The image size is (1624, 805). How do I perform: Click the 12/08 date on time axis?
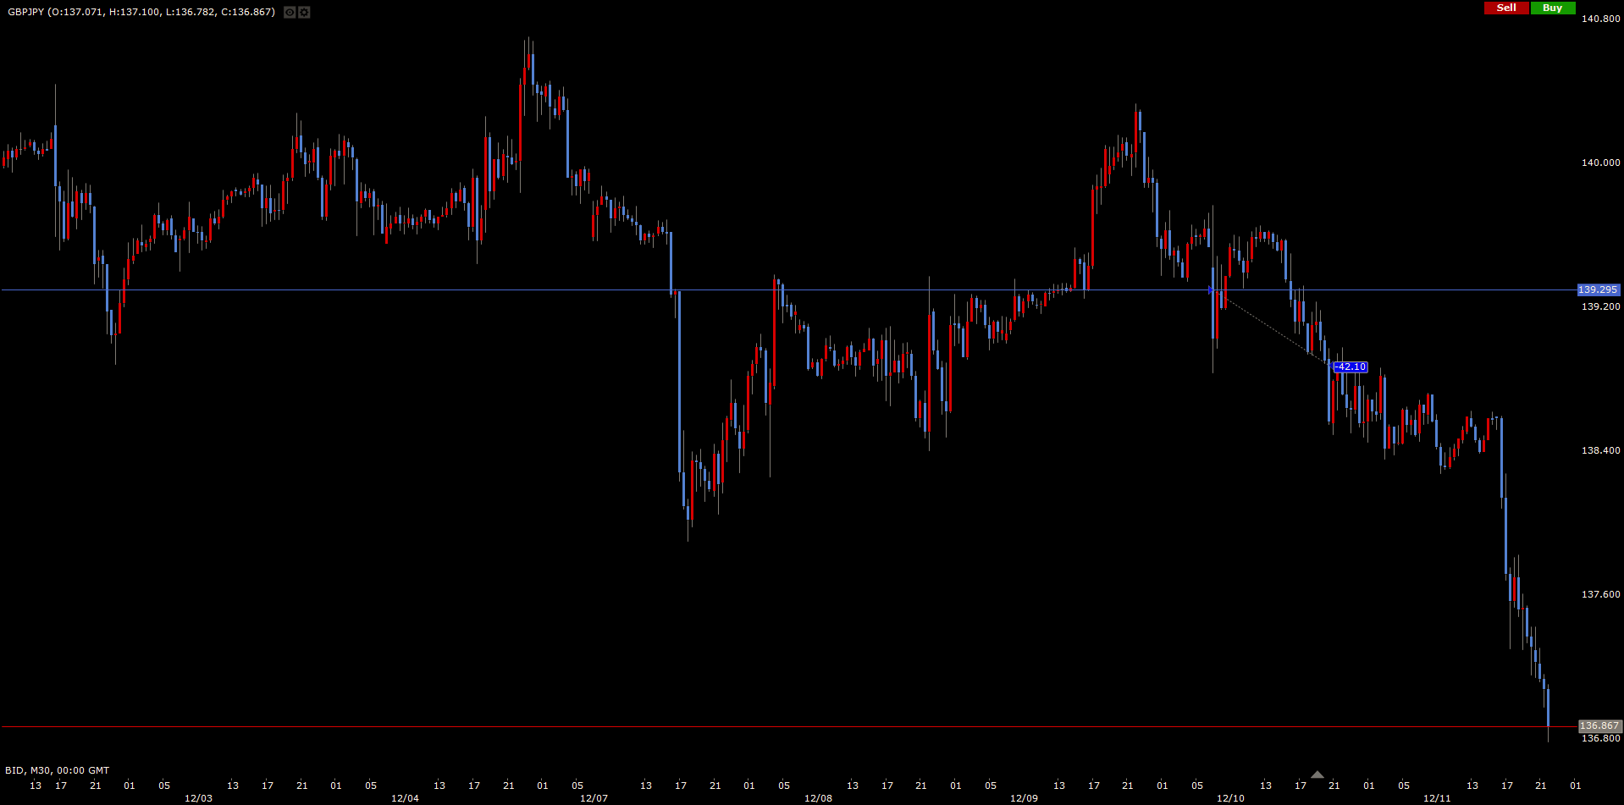point(818,798)
